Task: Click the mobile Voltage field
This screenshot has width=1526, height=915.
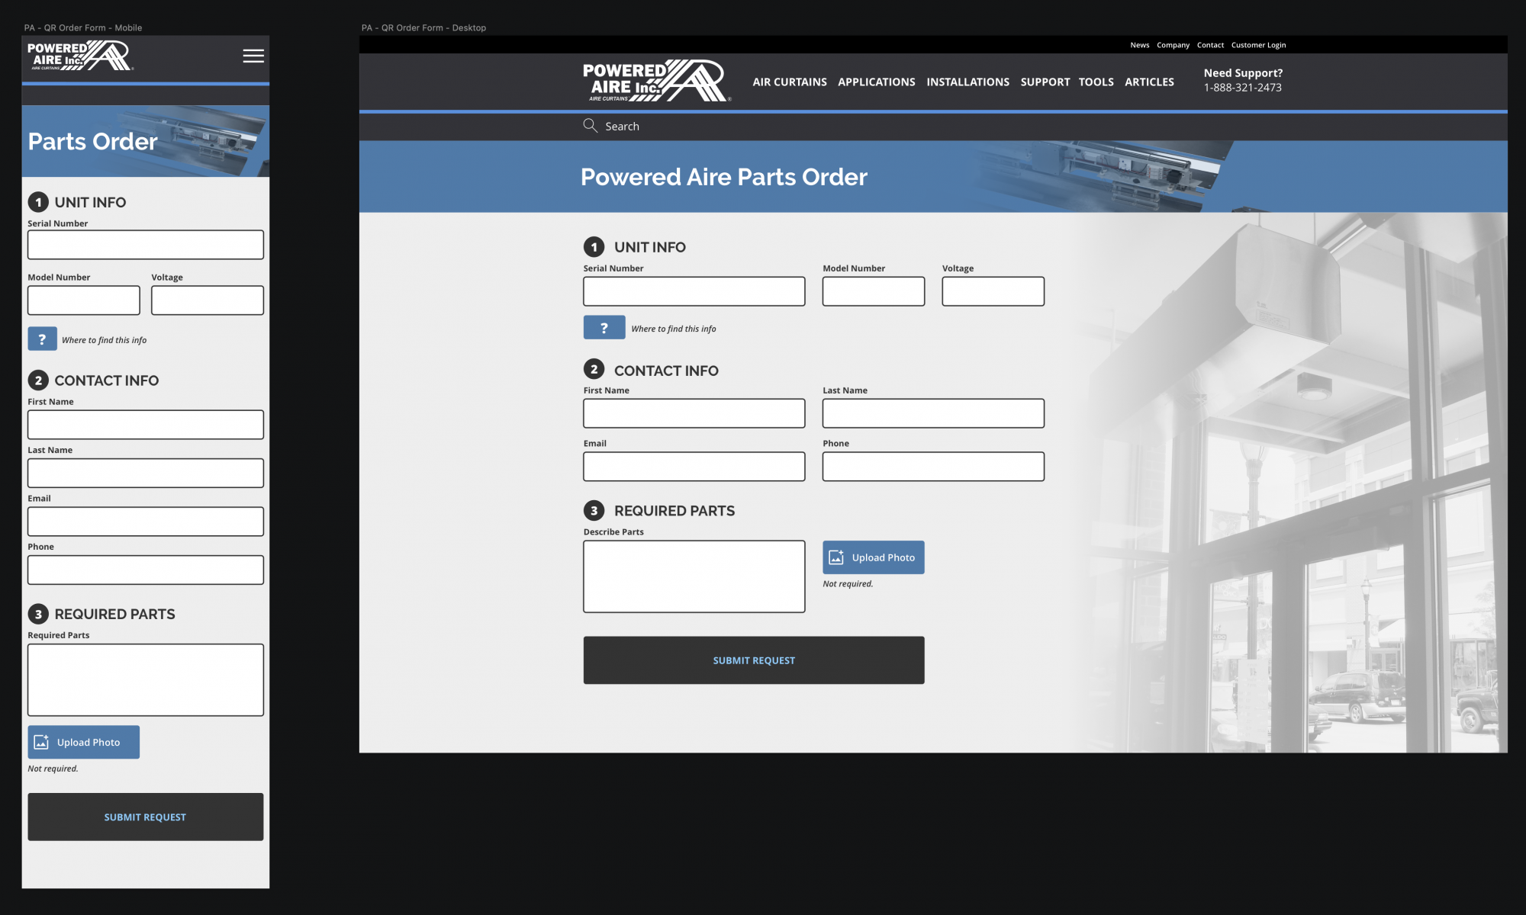Action: click(x=208, y=300)
